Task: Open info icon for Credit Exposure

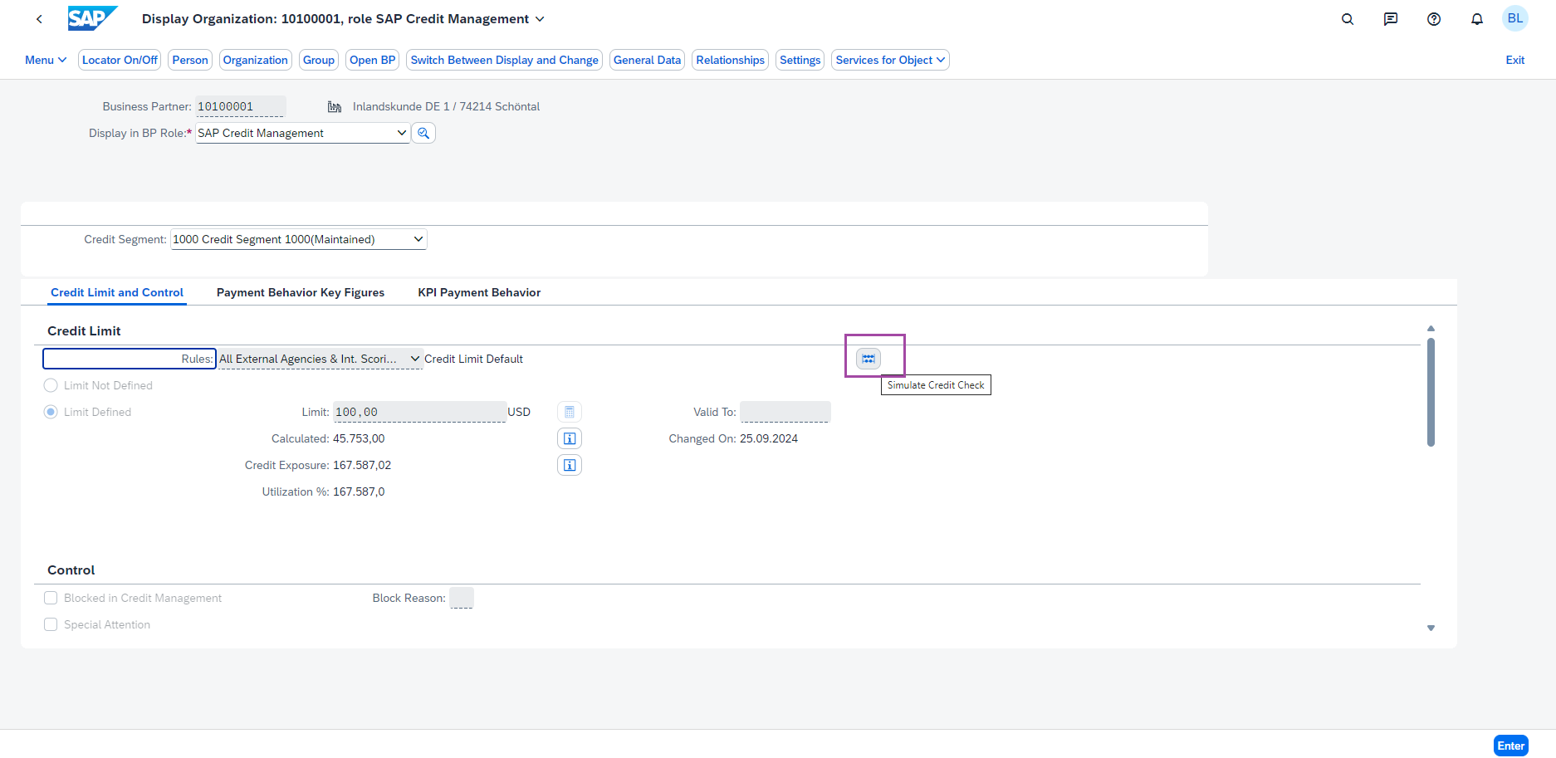Action: pyautogui.click(x=570, y=465)
